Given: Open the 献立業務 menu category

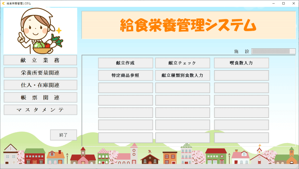Looking at the screenshot, I should pyautogui.click(x=40, y=60).
